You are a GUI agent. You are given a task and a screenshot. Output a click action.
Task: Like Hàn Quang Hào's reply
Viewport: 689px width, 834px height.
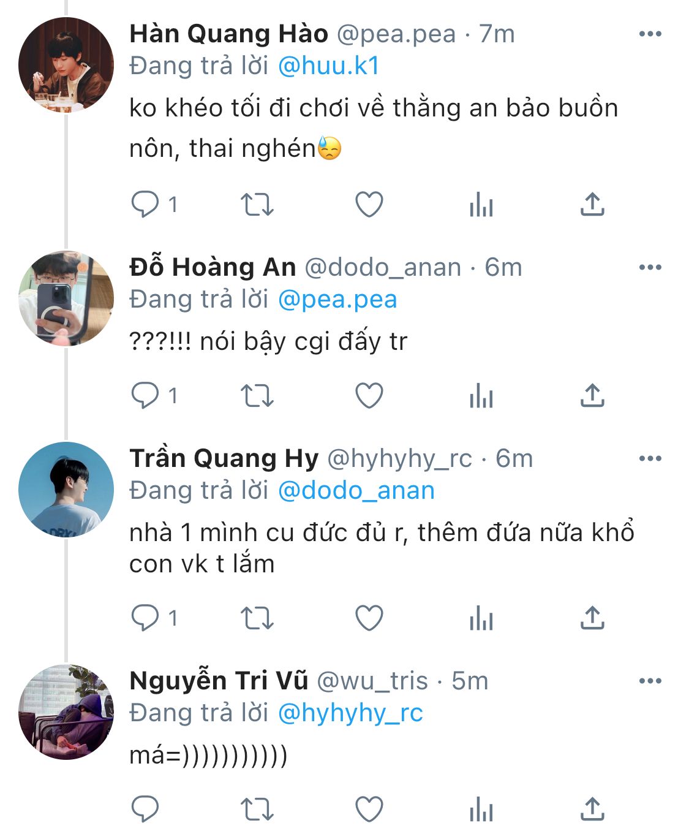pos(369,205)
